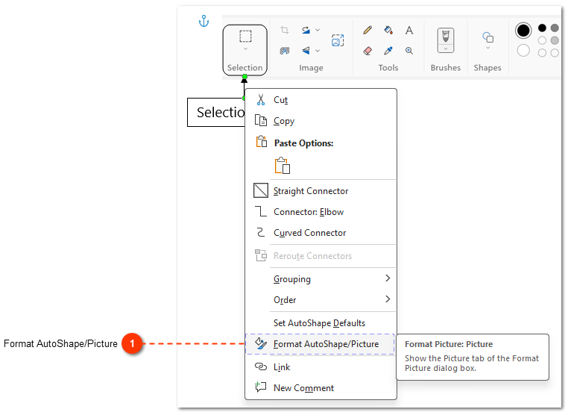The height and width of the screenshot is (415, 568).
Task: Expand the Rotate dropdown chevron
Action: coord(318,30)
